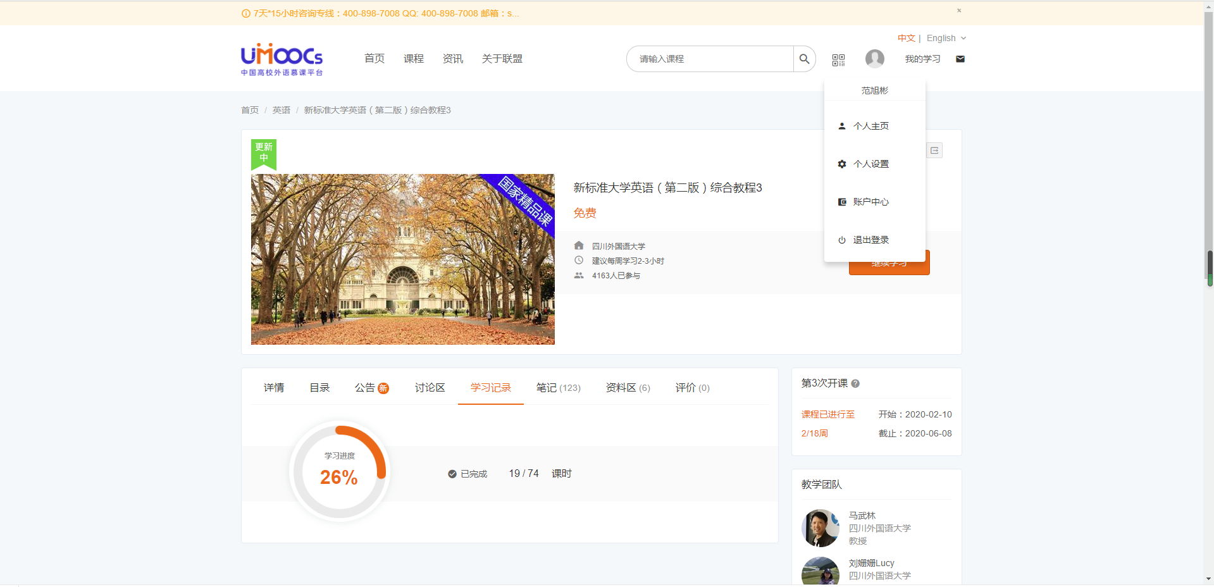Click end date 2020-06-08
Image resolution: width=1214 pixels, height=587 pixels.
pyautogui.click(x=928, y=433)
